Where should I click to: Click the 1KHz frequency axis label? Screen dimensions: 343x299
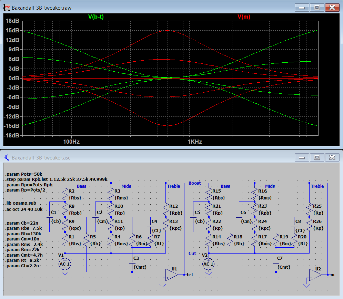pos(195,142)
